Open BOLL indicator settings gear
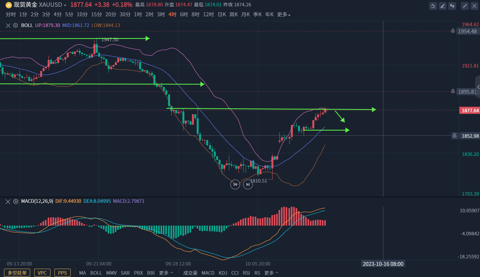The width and height of the screenshot is (480, 277). click(15, 25)
